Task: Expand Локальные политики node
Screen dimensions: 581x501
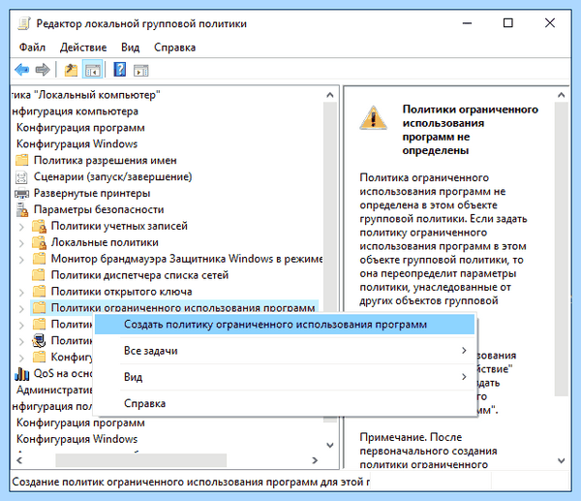Action: point(21,243)
